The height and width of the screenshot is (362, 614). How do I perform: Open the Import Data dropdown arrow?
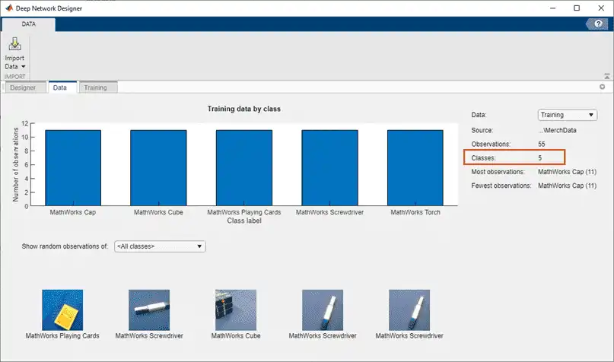pyautogui.click(x=23, y=66)
